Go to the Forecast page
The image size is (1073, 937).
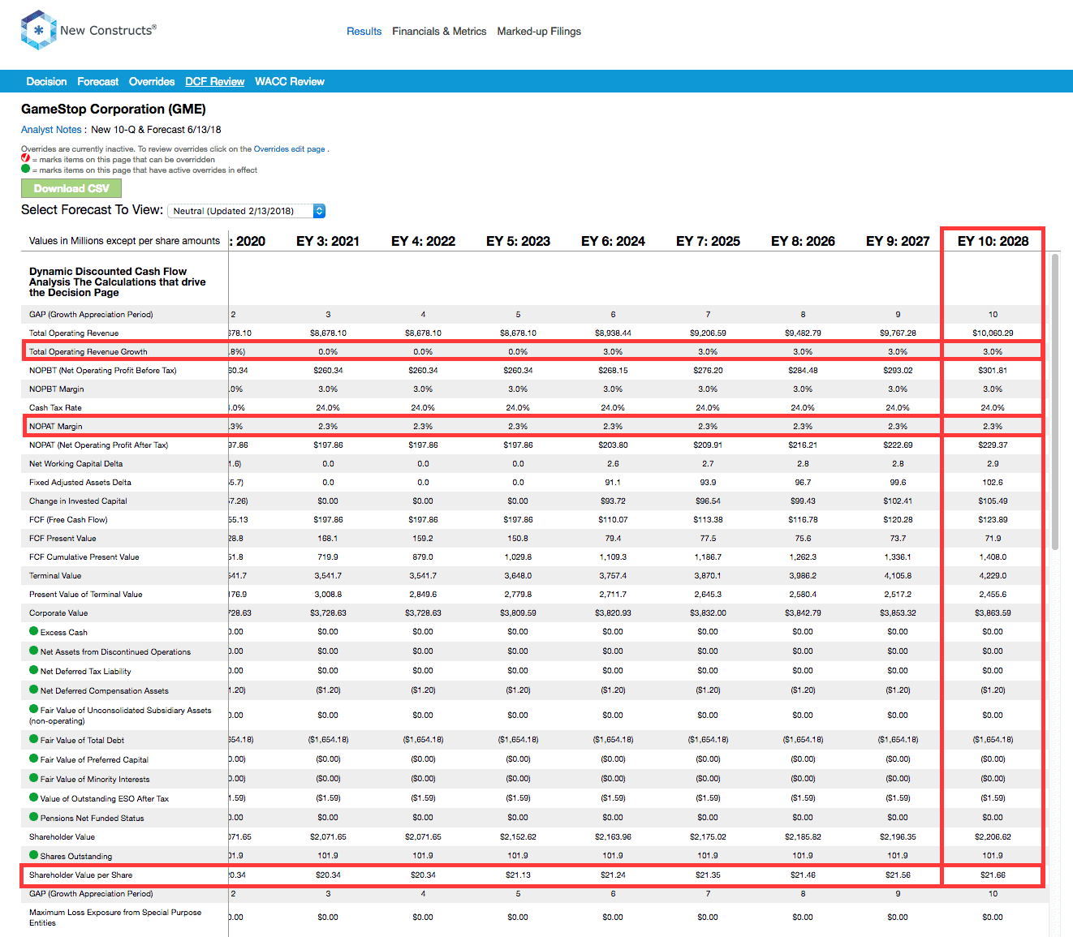coord(97,82)
